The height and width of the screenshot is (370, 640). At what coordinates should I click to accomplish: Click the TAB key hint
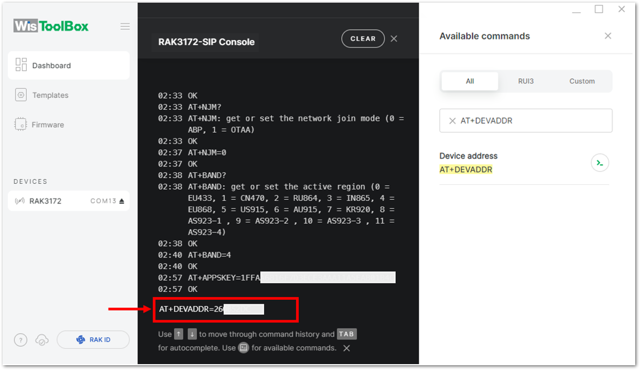347,334
